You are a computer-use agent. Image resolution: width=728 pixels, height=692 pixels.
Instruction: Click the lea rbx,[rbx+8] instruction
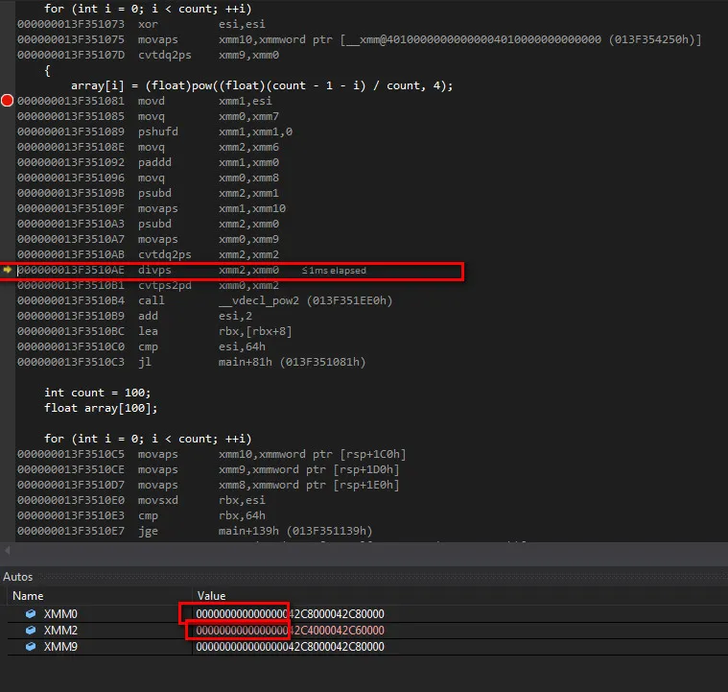tap(154, 331)
